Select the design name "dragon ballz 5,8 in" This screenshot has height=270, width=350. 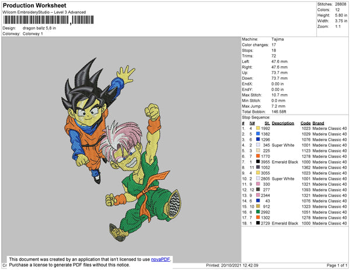[39, 28]
